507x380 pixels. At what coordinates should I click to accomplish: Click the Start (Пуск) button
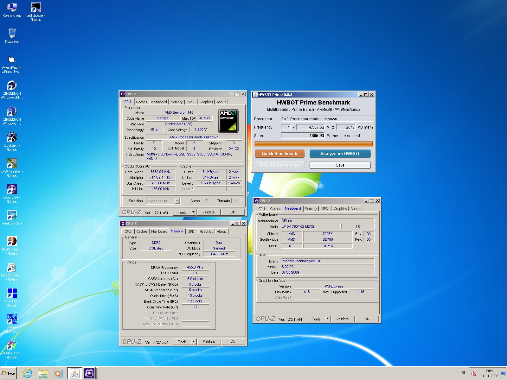[9, 373]
